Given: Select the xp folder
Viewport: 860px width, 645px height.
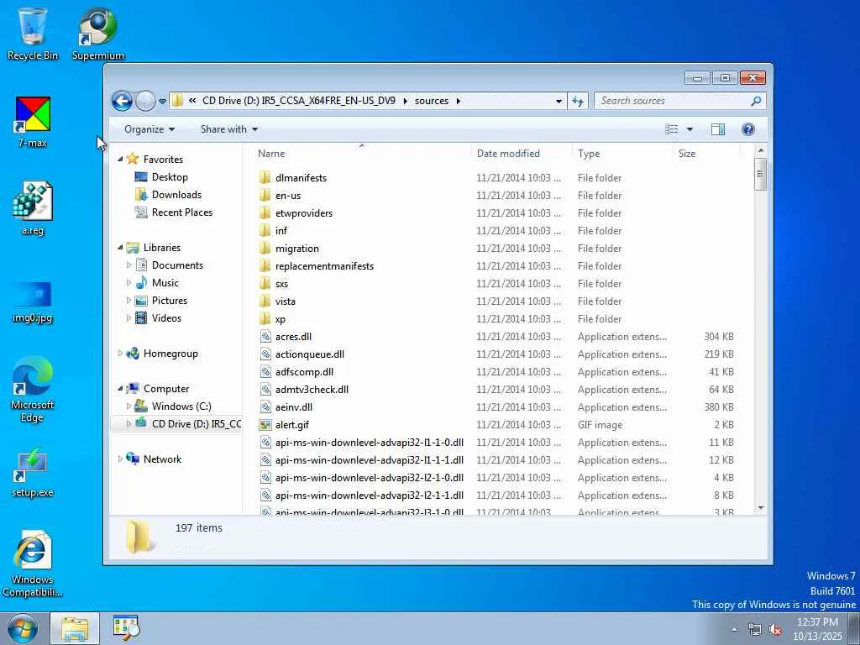Looking at the screenshot, I should [x=280, y=319].
